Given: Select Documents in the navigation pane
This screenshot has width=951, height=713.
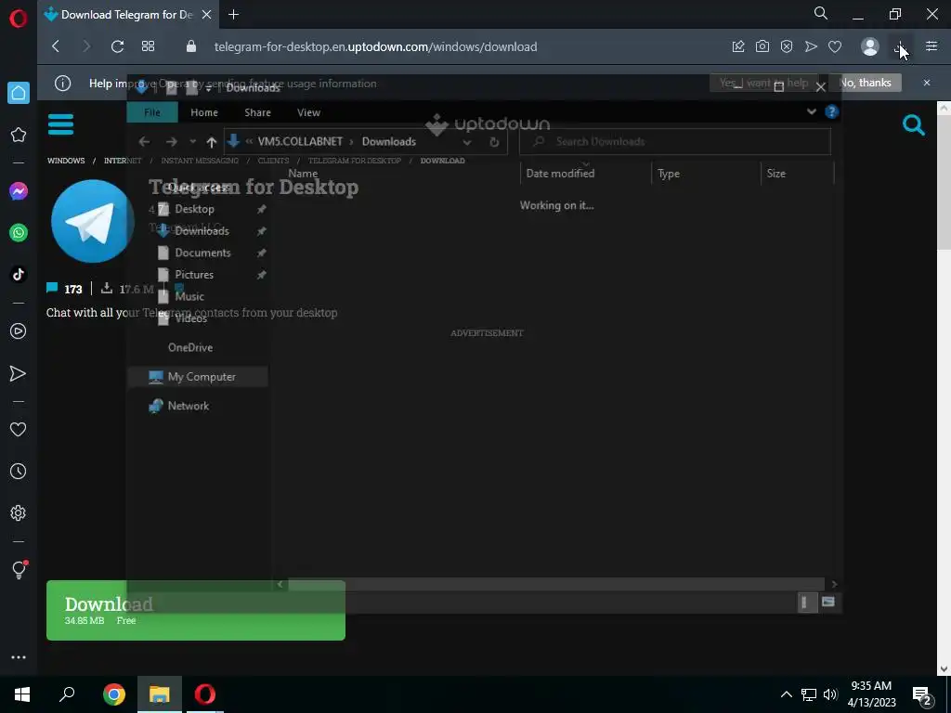Looking at the screenshot, I should 202,253.
